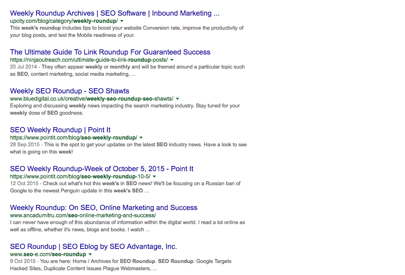405x275 pixels.
Task: Click the ninjaoutreach.com green URL text
Action: click(89, 60)
